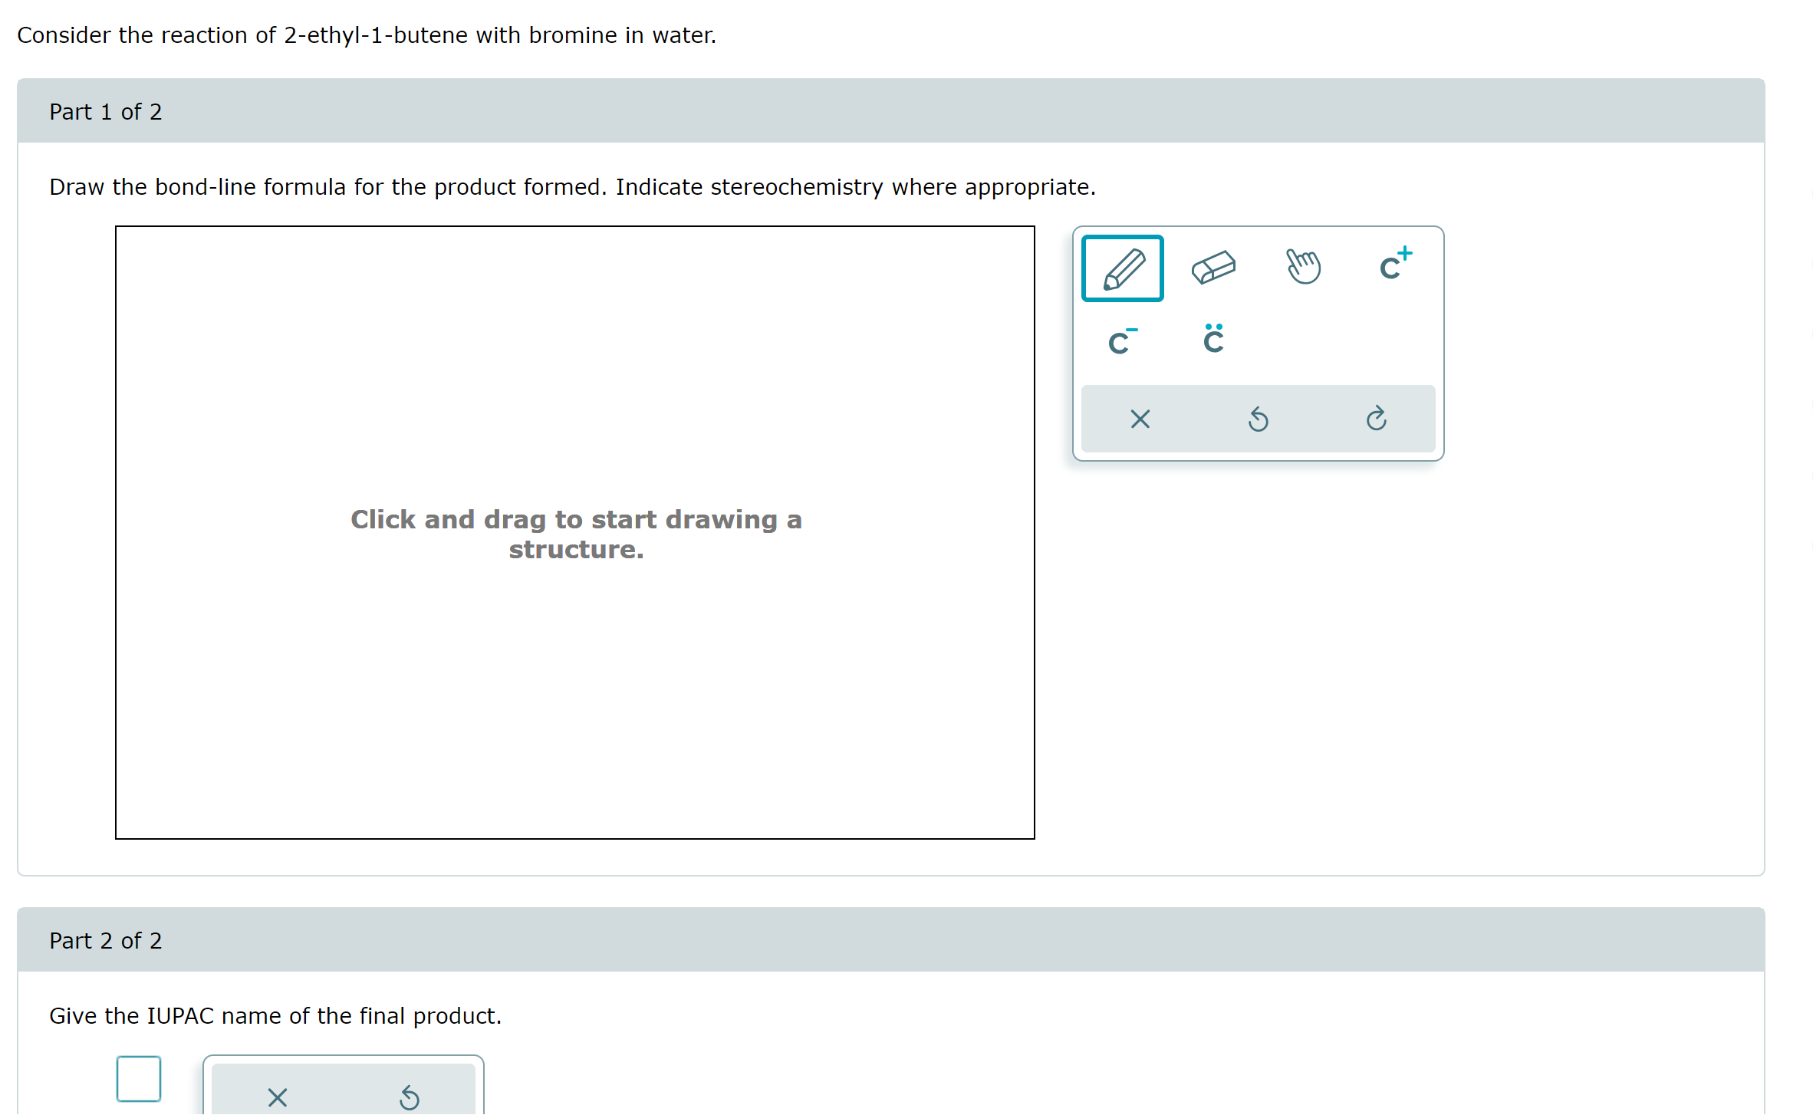Click undo arrow in drawing toolbar

pos(1258,419)
